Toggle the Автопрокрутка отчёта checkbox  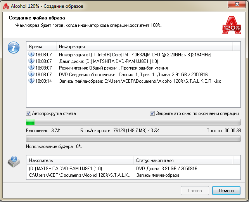click(28, 113)
